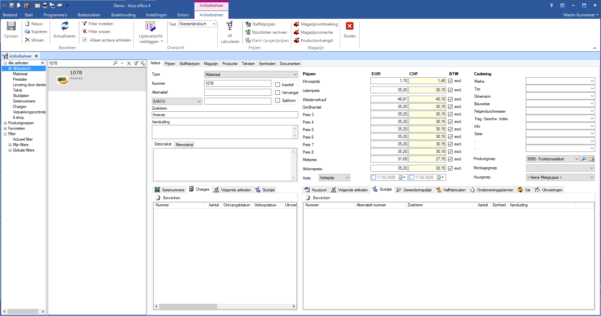Open the Type Materiaal dropdown
Viewport: 601px width, 316px height.
295,75
